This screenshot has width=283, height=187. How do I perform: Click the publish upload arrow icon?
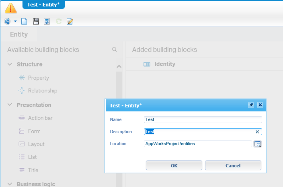click(x=47, y=21)
